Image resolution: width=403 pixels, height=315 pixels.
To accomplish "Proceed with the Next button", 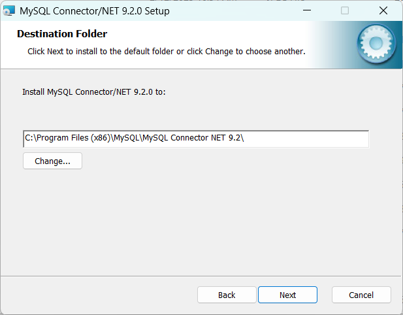I will tap(287, 295).
